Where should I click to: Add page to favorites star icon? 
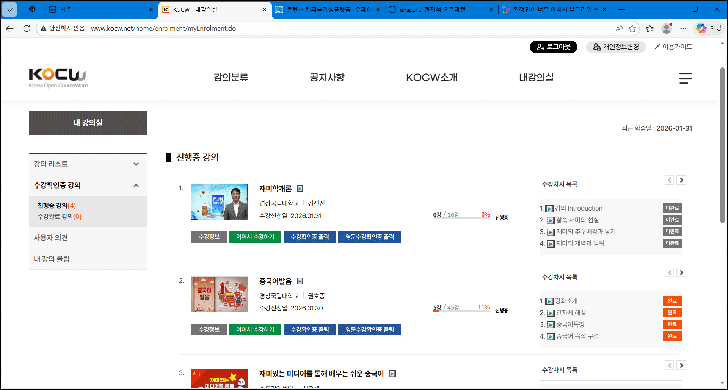tap(632, 28)
